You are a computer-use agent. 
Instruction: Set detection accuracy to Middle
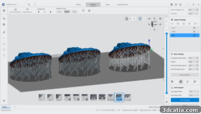coord(67,12)
